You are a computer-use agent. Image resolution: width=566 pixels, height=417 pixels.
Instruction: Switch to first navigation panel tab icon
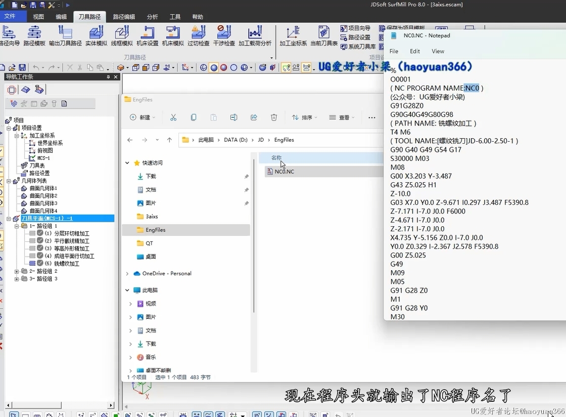(x=12, y=90)
